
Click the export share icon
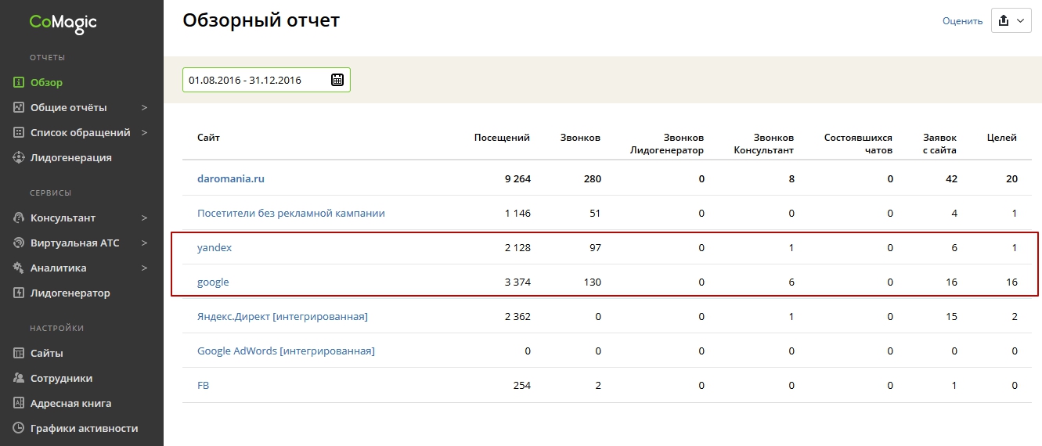[1004, 21]
